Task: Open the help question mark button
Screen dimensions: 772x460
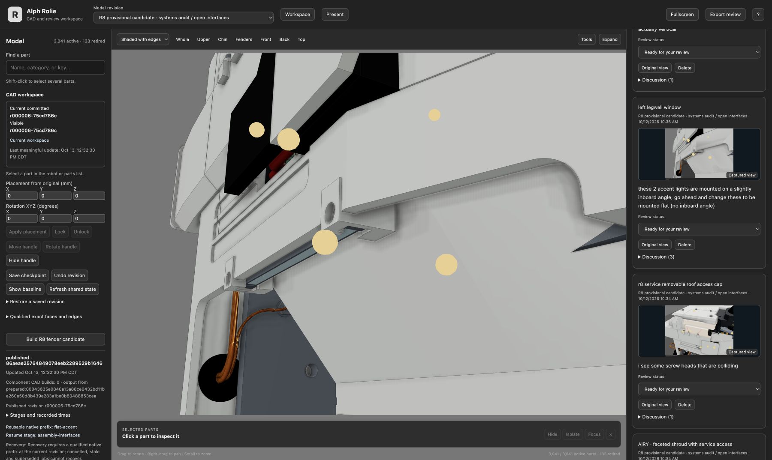Action: (758, 14)
